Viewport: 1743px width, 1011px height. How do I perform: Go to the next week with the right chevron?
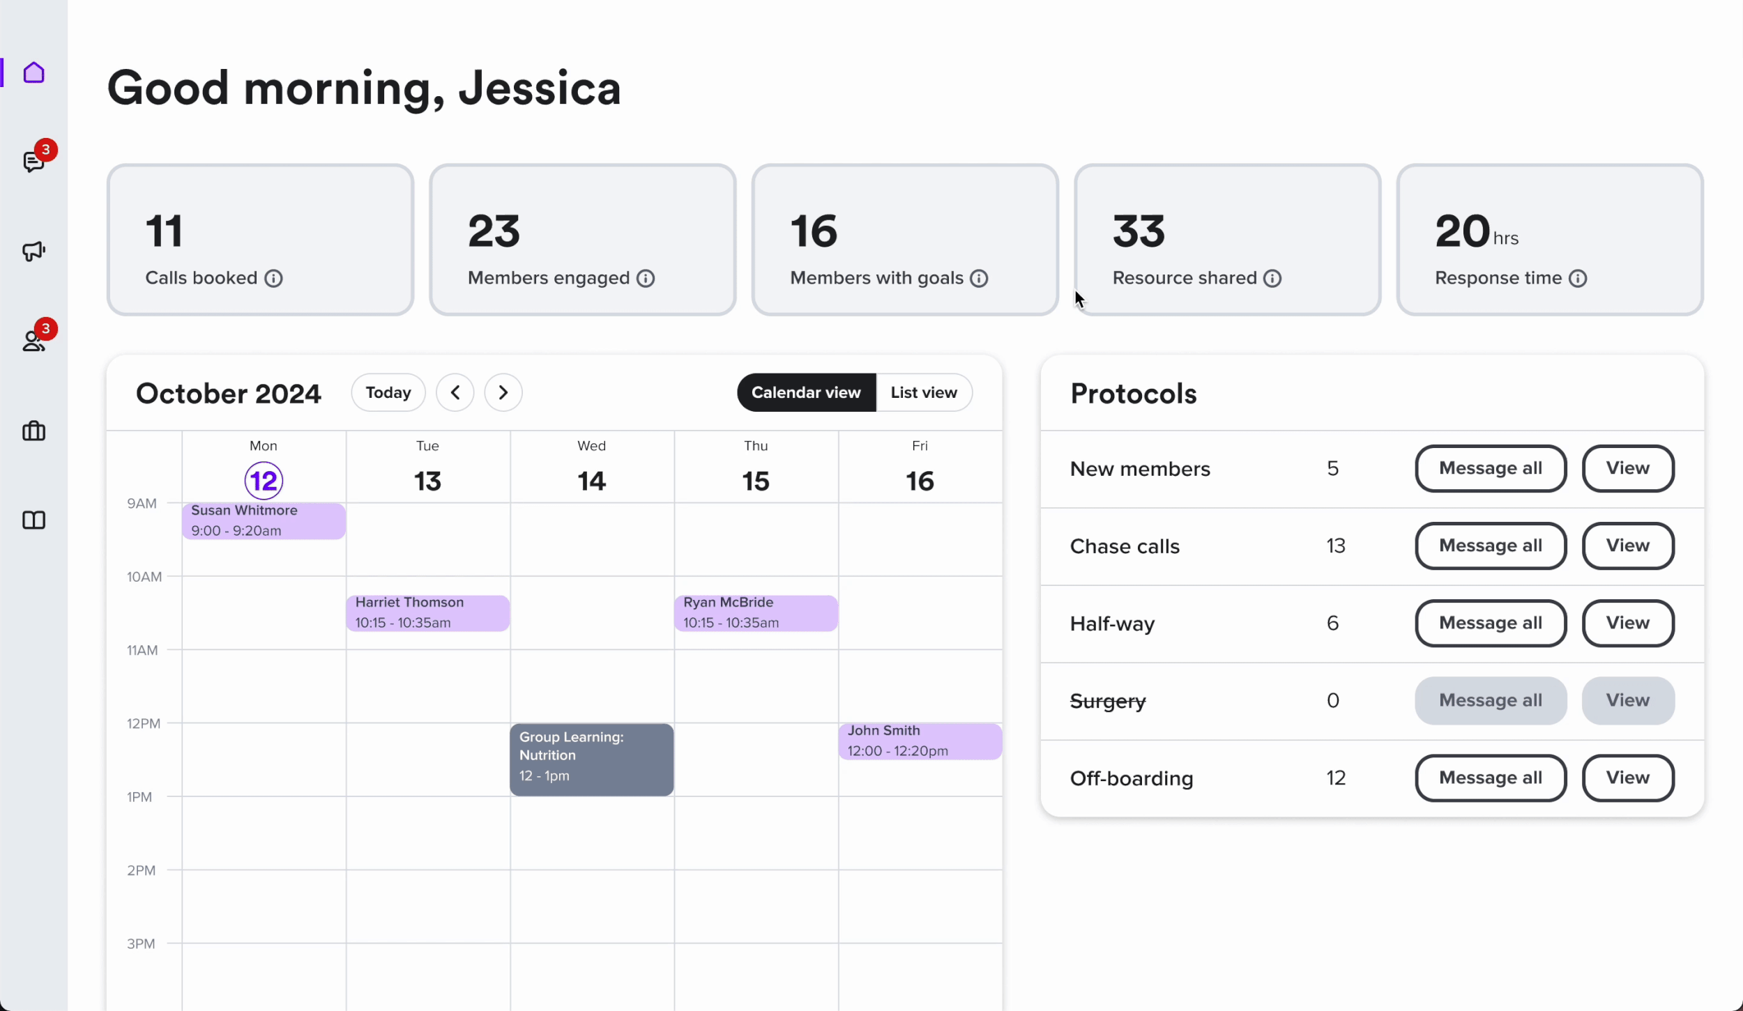coord(503,392)
